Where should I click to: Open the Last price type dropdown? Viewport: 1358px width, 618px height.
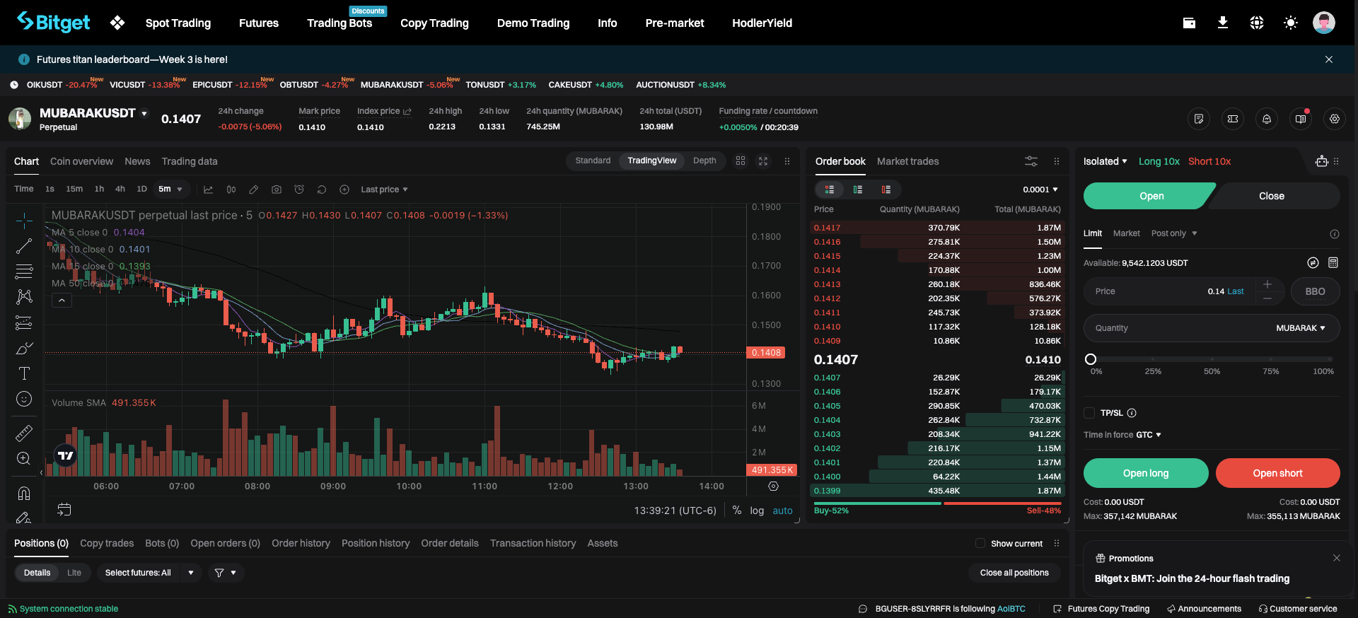384,190
